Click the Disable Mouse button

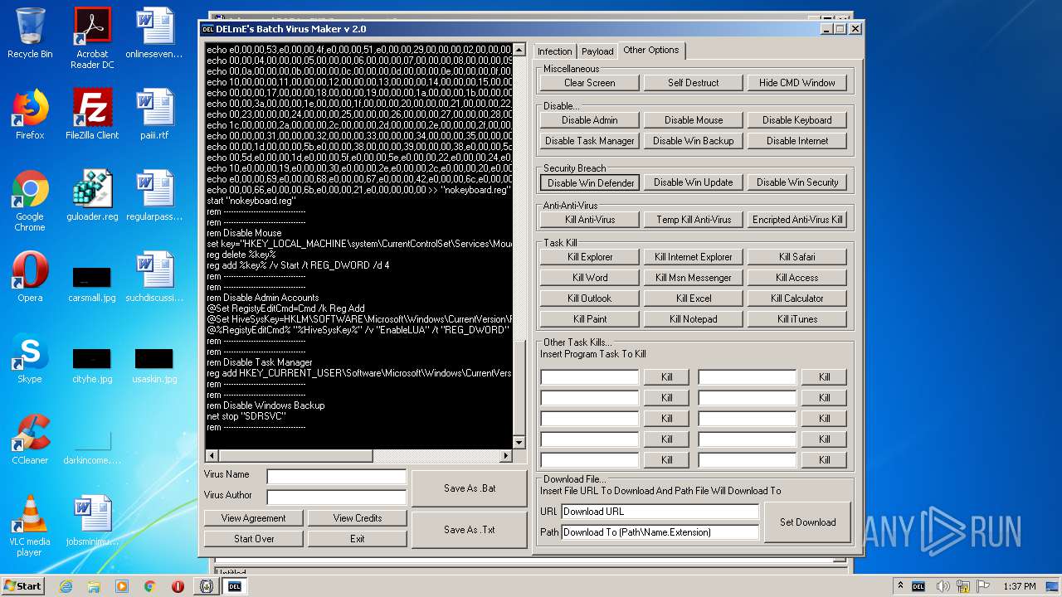tap(693, 120)
